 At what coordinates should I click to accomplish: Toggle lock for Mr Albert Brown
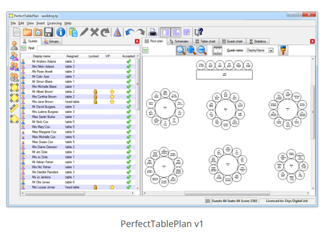[95, 92]
